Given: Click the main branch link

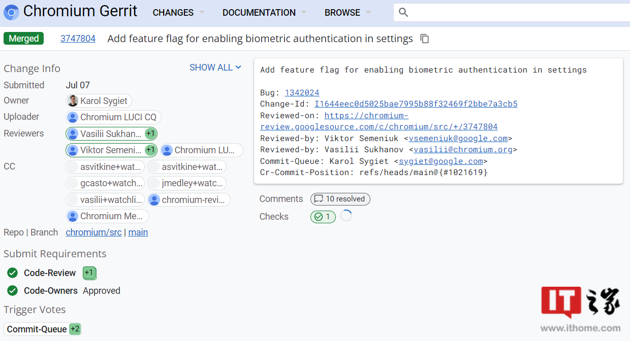Looking at the screenshot, I should [x=138, y=232].
